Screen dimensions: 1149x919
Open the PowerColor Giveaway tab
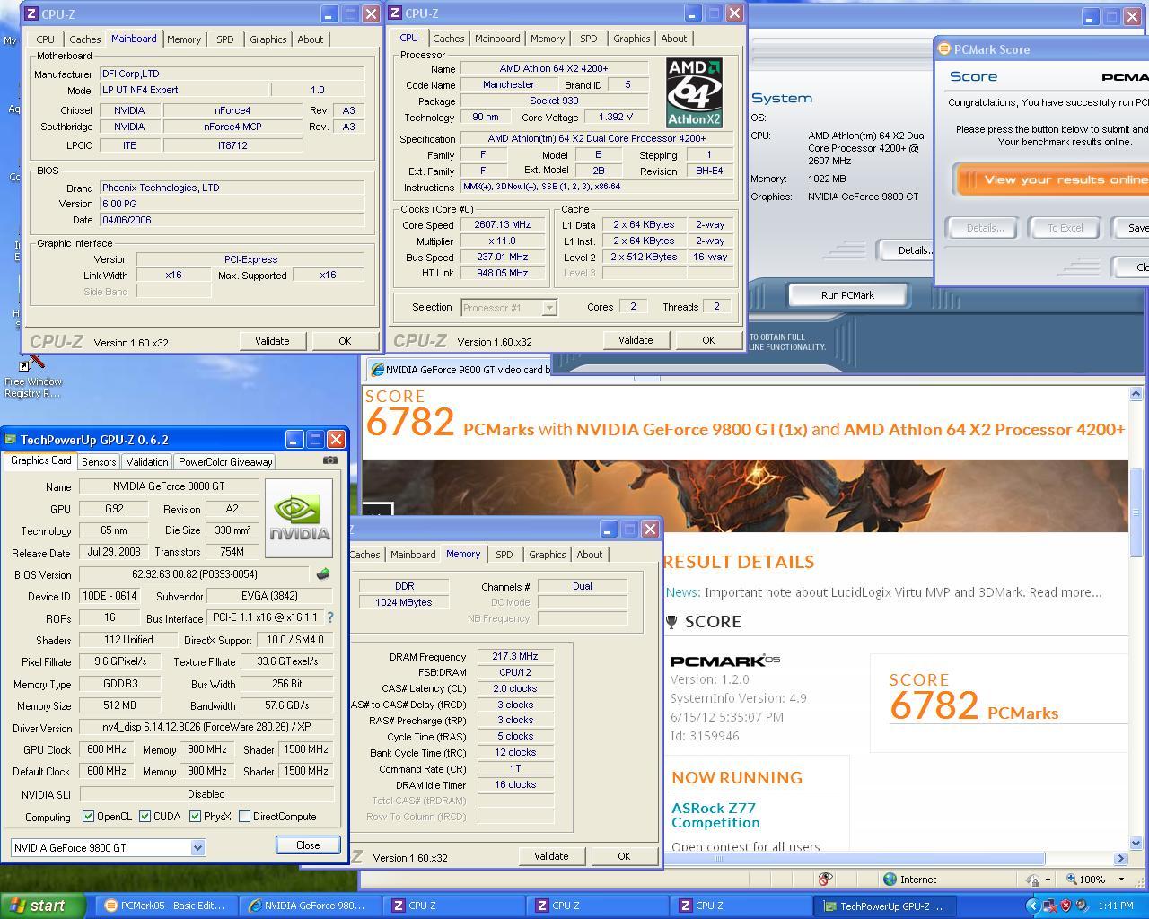(225, 462)
